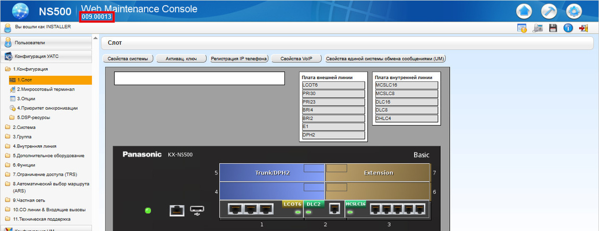Click the green status LED on the chassis
599x231 pixels.
click(148, 211)
